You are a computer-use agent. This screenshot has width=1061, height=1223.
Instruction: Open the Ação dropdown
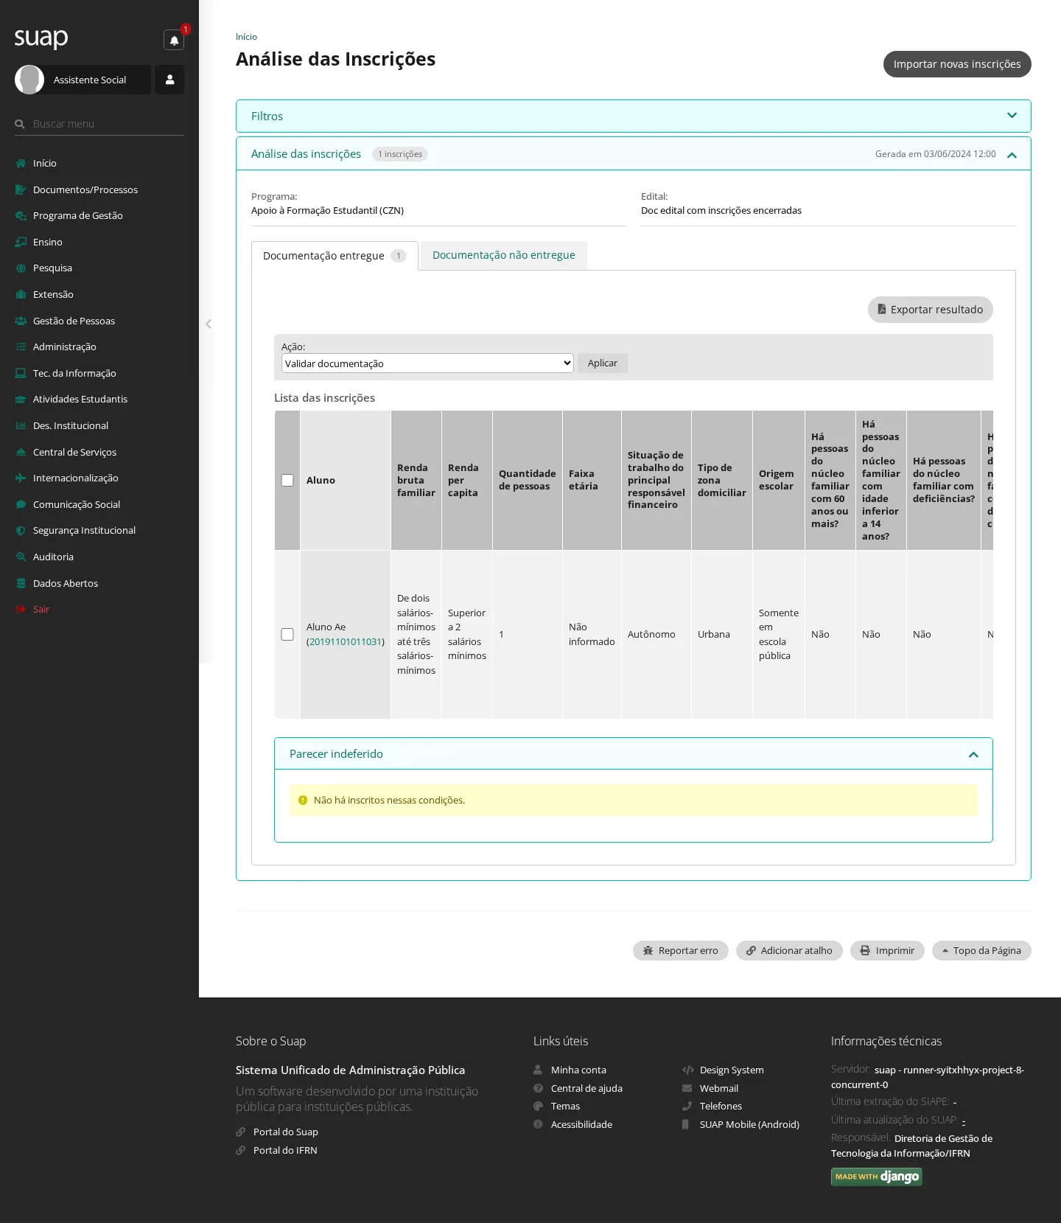click(x=427, y=363)
